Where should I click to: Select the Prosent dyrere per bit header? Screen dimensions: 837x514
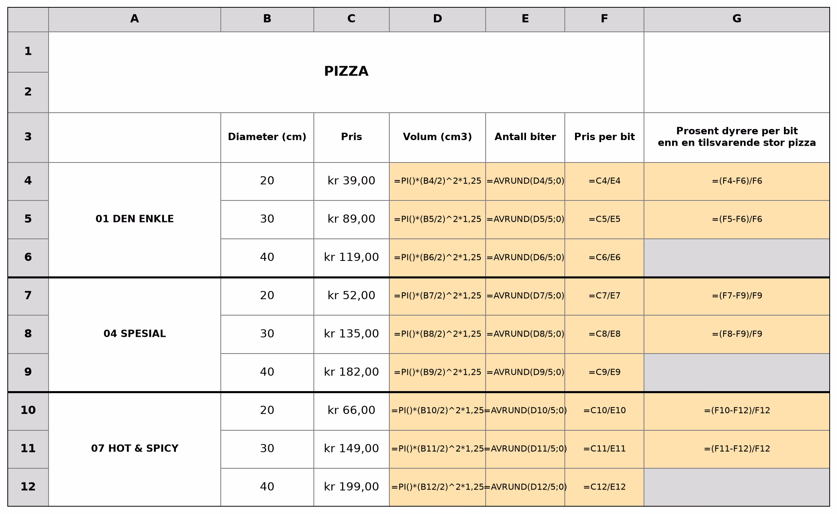(737, 137)
